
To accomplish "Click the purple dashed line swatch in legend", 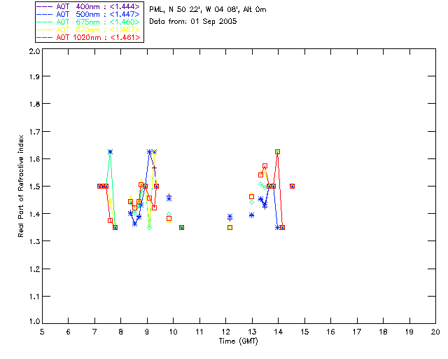I will pos(45,6).
